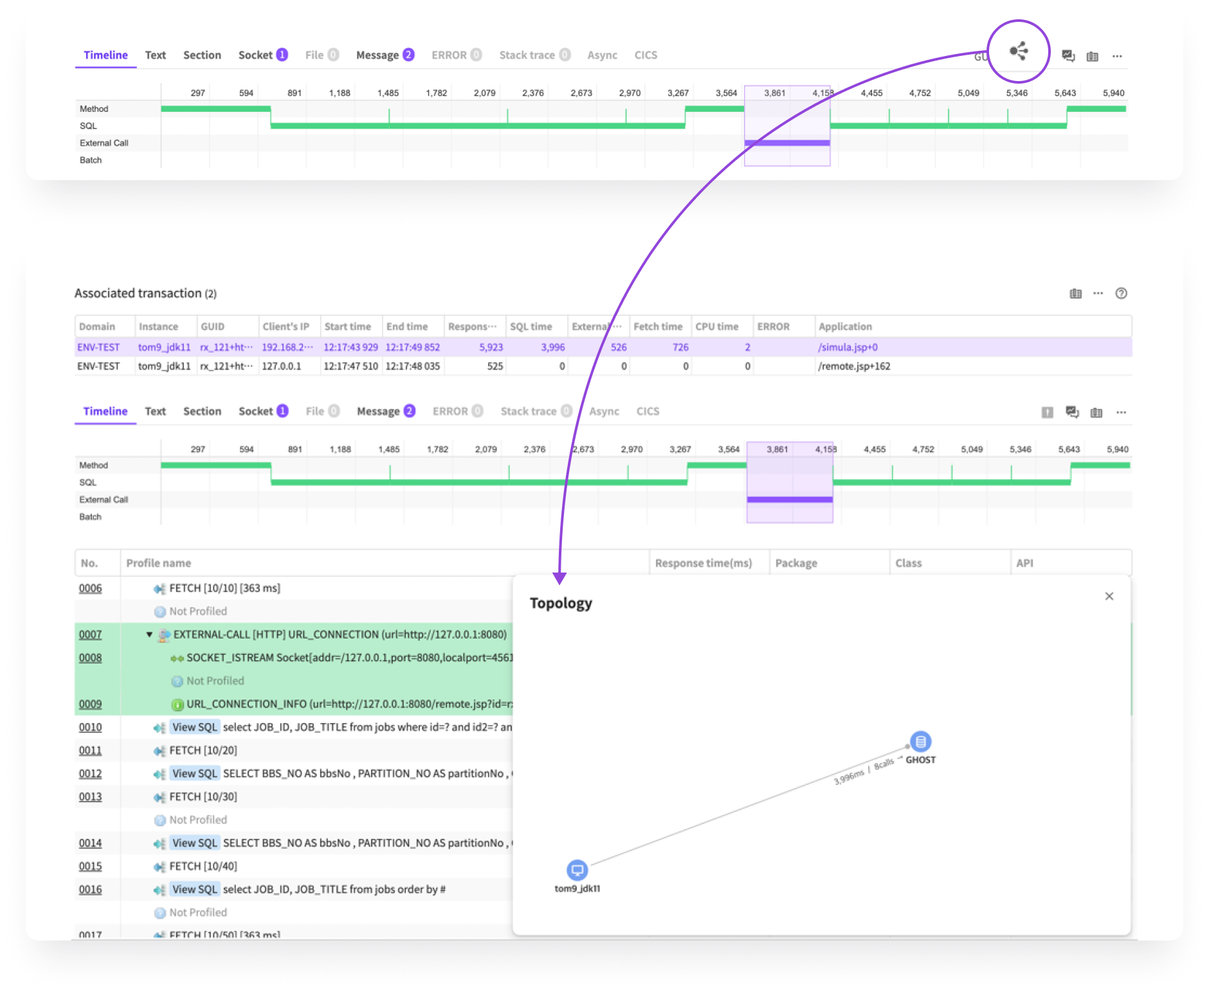Collapse the EXTERNAL-CALL row 0007 tree arrow
The image size is (1209, 992).
[149, 634]
